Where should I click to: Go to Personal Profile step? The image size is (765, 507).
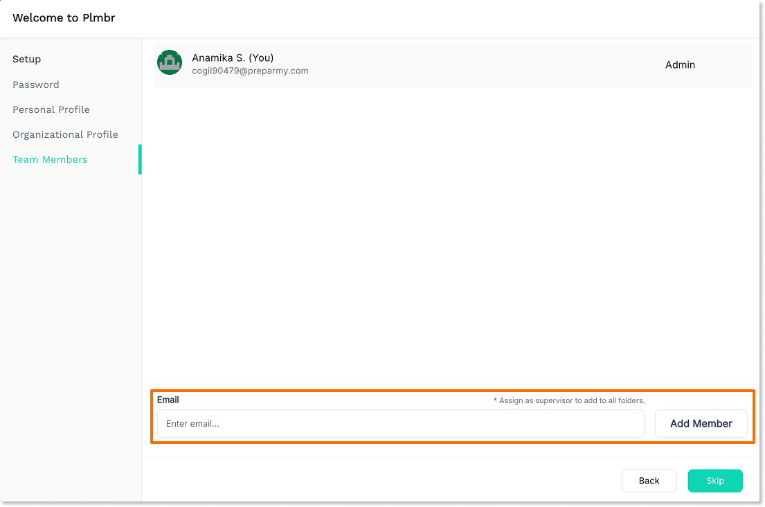51,110
